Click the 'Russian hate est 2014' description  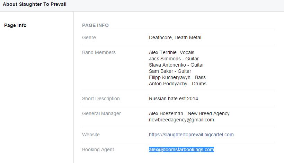click(173, 98)
